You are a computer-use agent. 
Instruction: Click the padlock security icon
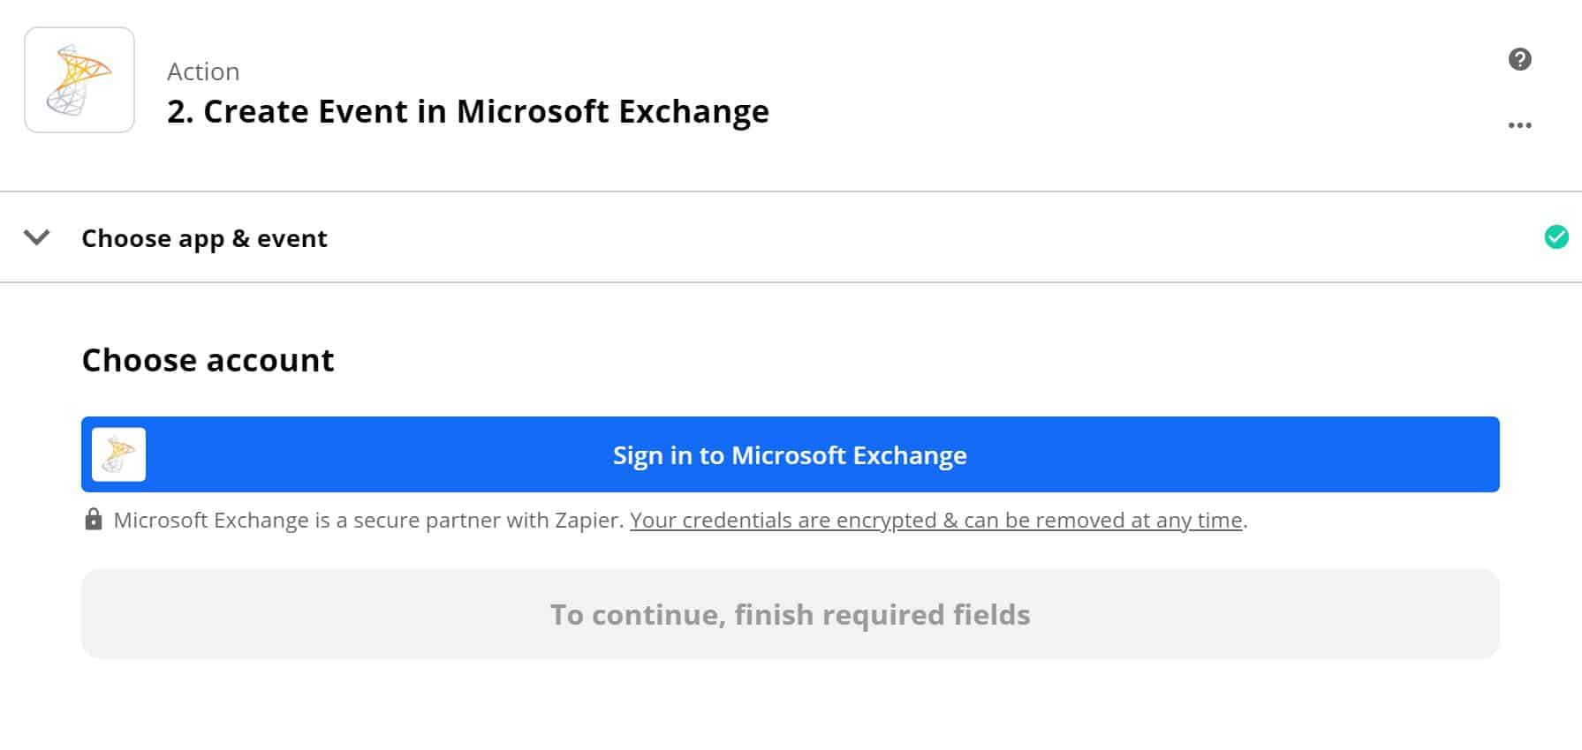click(93, 519)
